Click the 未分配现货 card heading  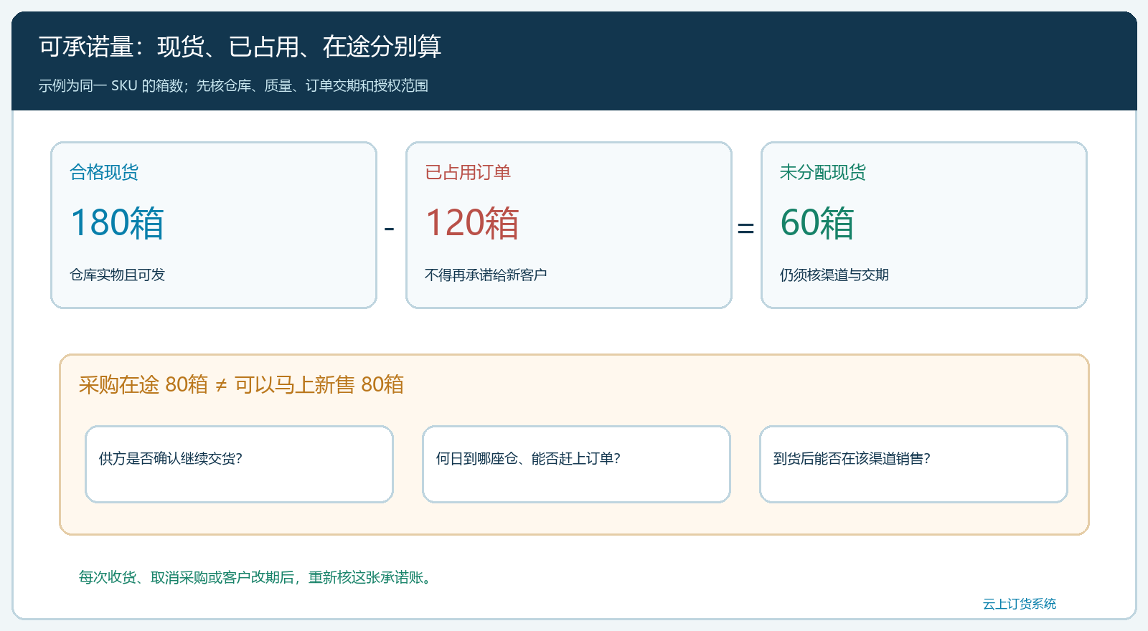(823, 172)
